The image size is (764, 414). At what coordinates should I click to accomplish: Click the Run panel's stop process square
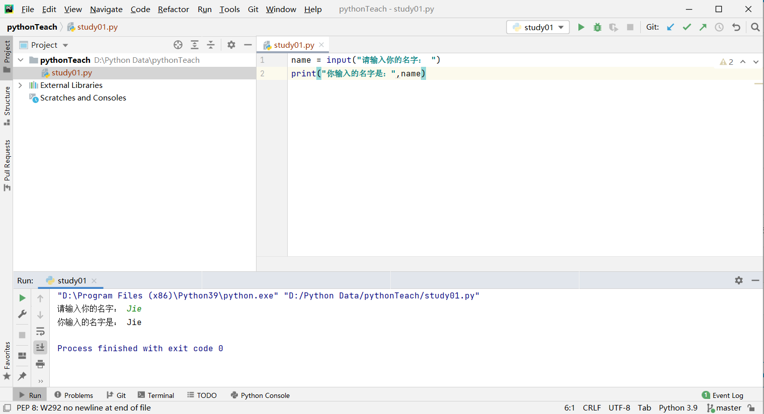pos(22,335)
